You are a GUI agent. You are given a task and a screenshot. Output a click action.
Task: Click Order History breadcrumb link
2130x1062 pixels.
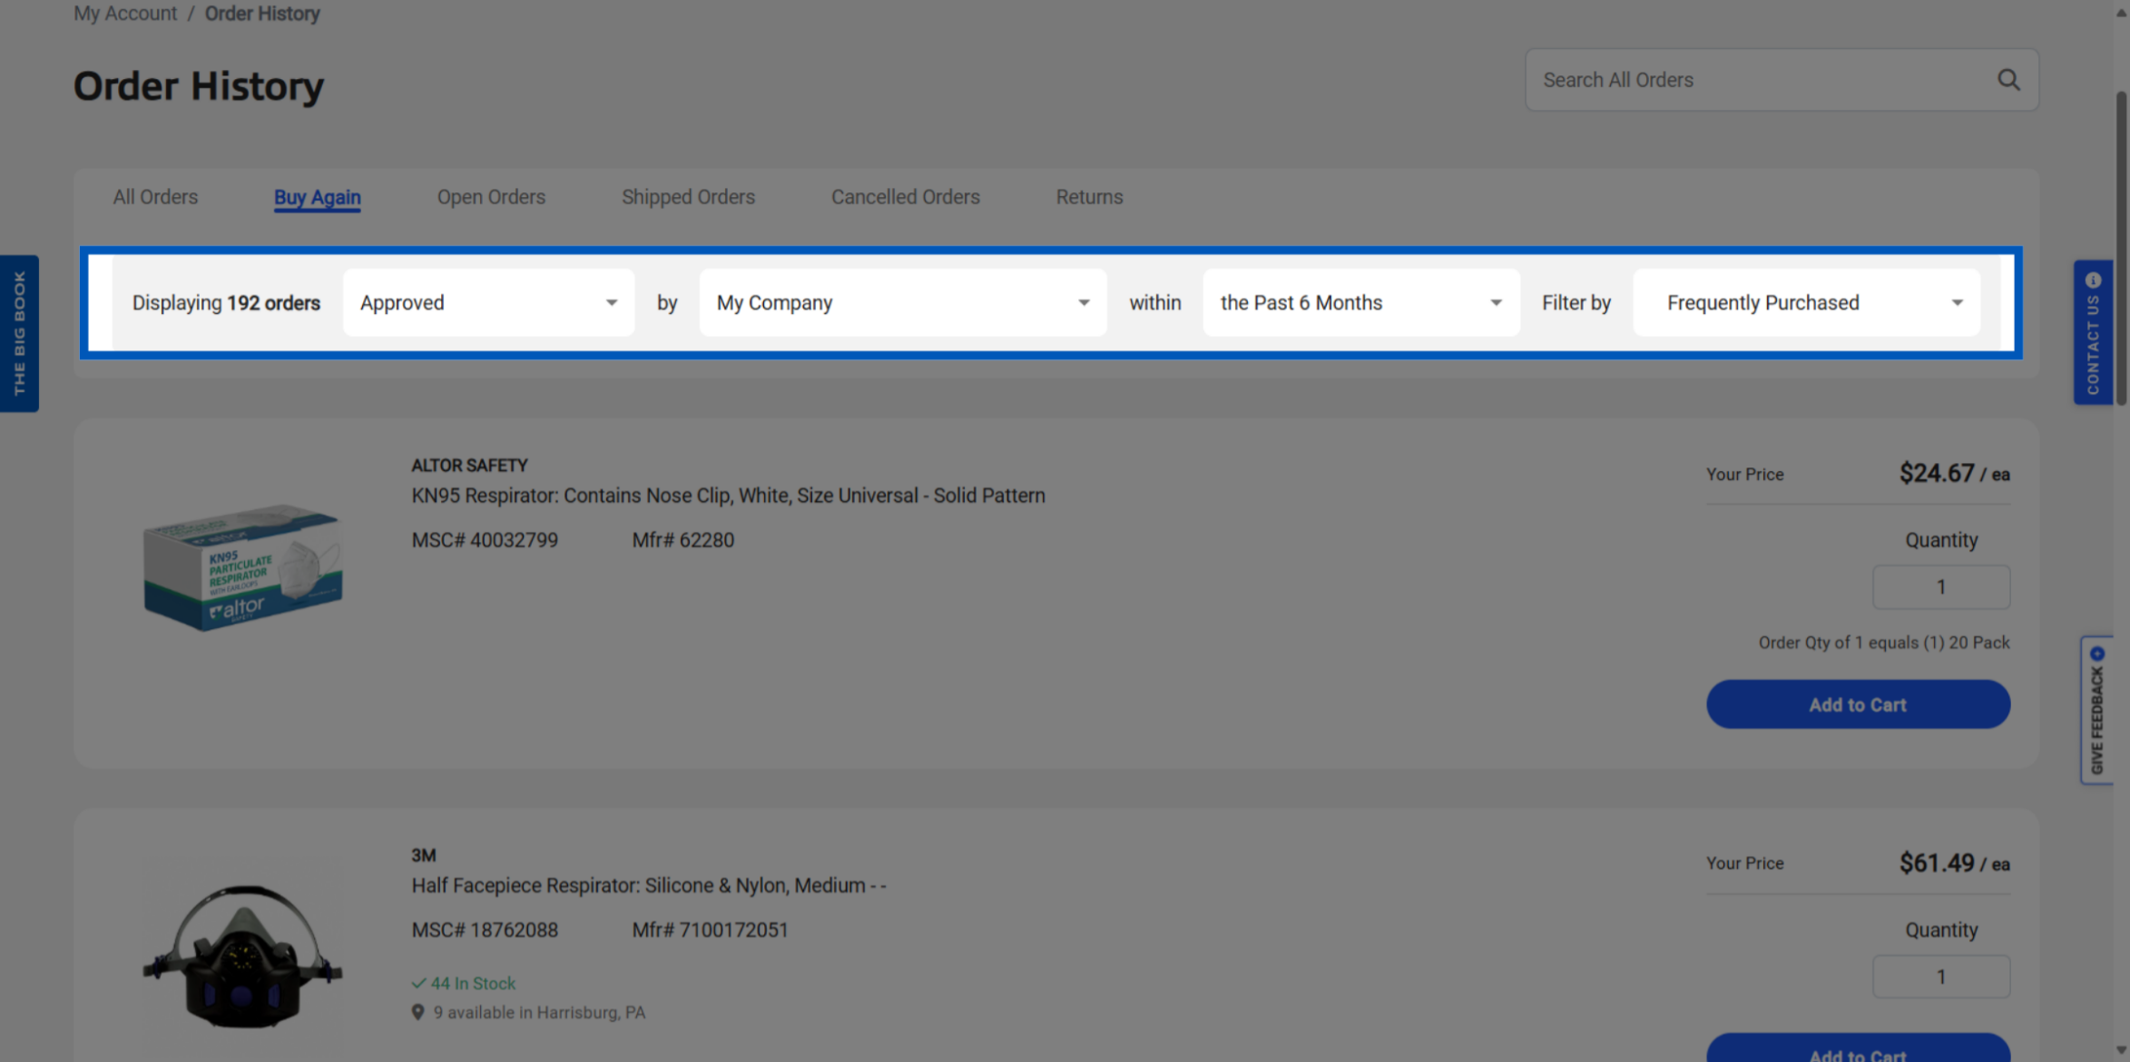pos(262,14)
